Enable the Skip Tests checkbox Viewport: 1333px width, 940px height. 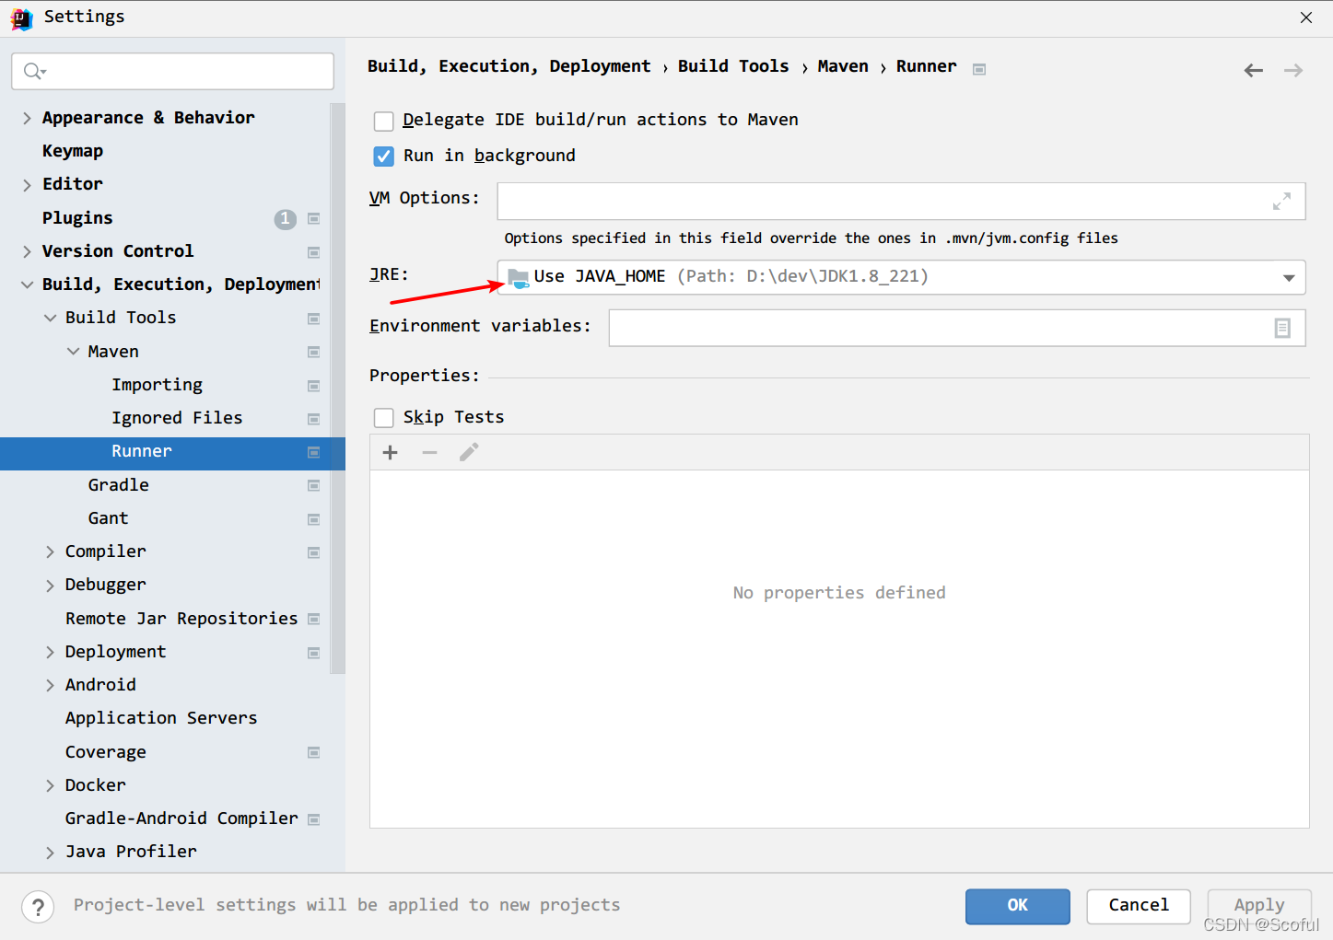point(384,418)
